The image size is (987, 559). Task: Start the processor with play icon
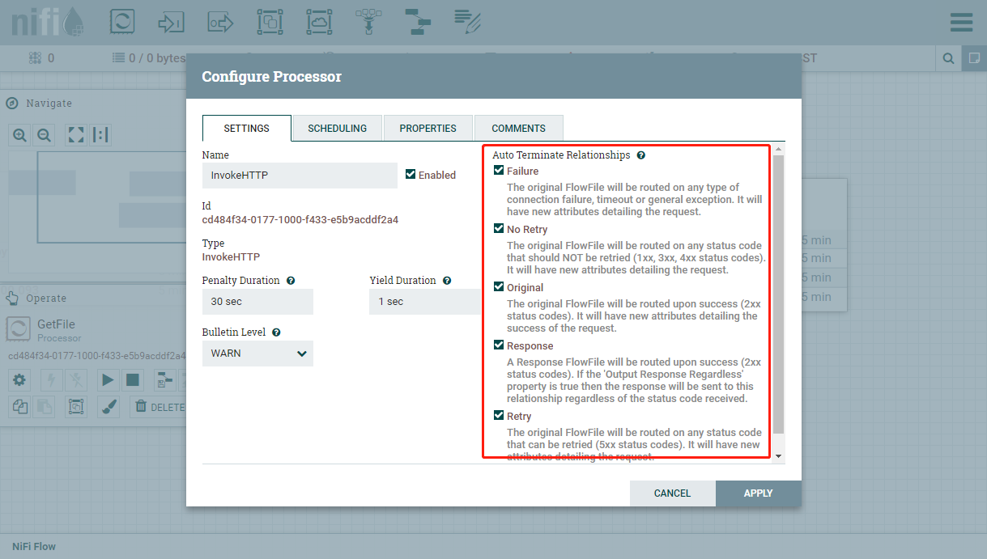pos(108,379)
